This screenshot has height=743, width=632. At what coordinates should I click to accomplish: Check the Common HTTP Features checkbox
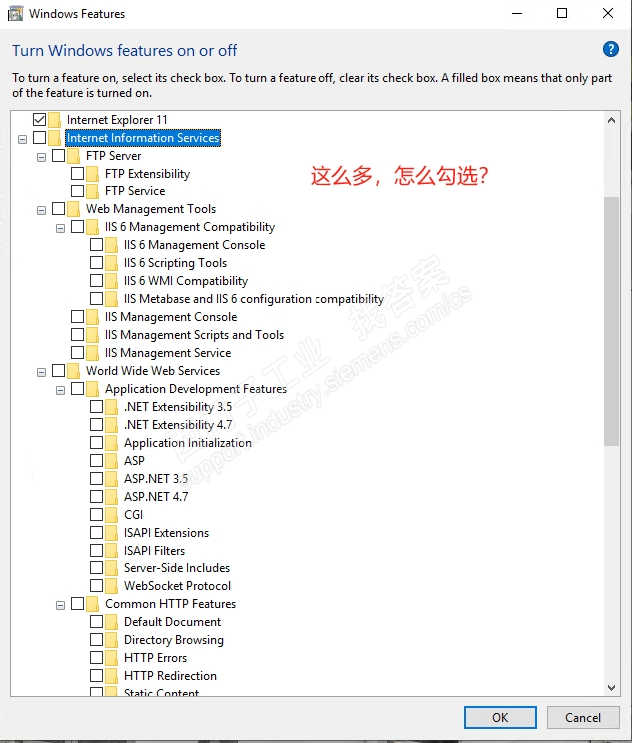click(x=77, y=604)
